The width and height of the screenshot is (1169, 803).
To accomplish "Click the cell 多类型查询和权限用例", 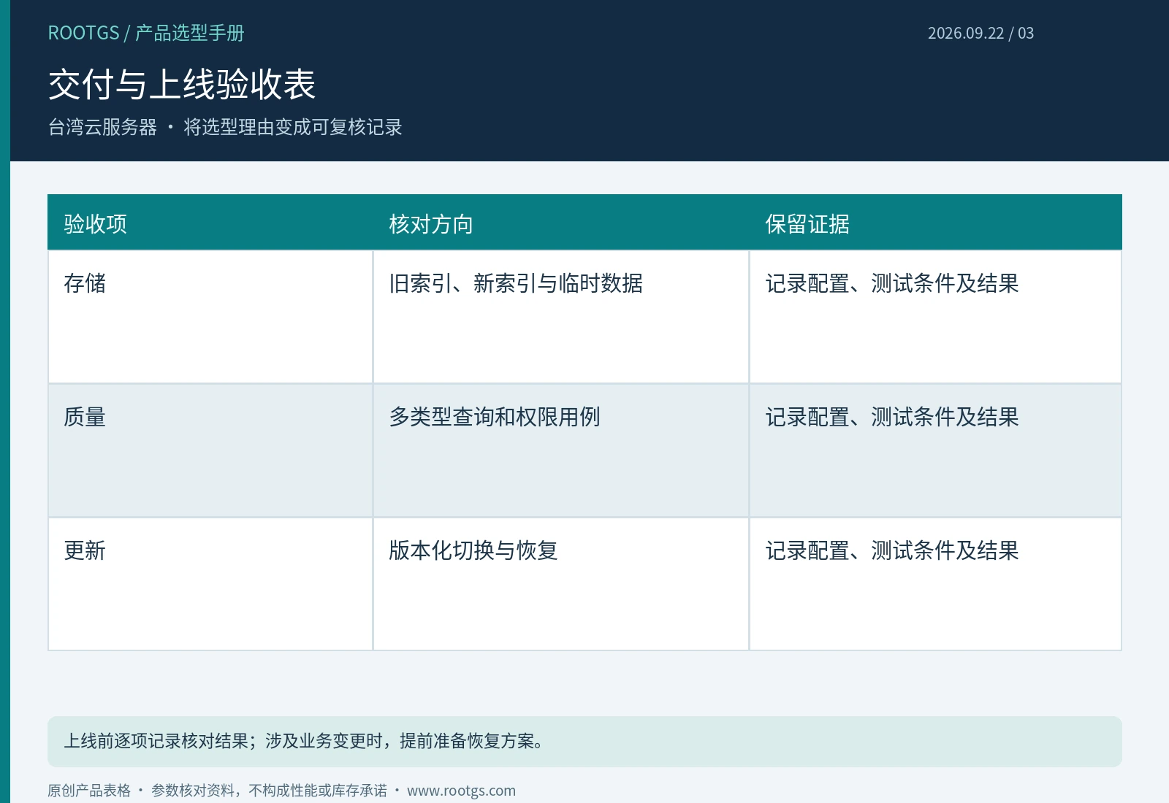I will [561, 450].
